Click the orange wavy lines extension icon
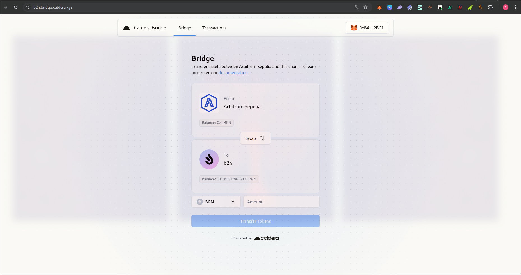The image size is (521, 275). pyautogui.click(x=430, y=8)
